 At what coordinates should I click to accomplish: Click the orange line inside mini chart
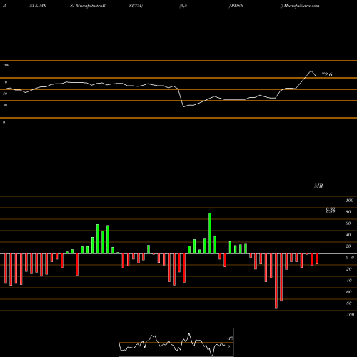(176, 343)
